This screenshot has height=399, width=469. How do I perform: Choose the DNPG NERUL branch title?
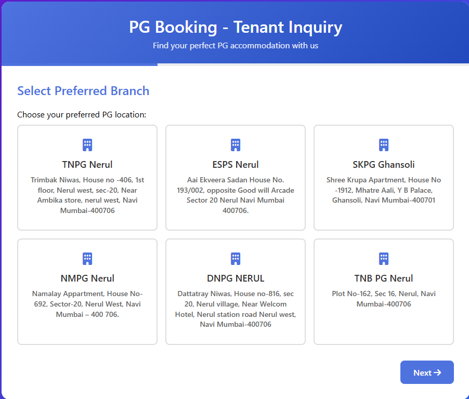click(x=236, y=278)
